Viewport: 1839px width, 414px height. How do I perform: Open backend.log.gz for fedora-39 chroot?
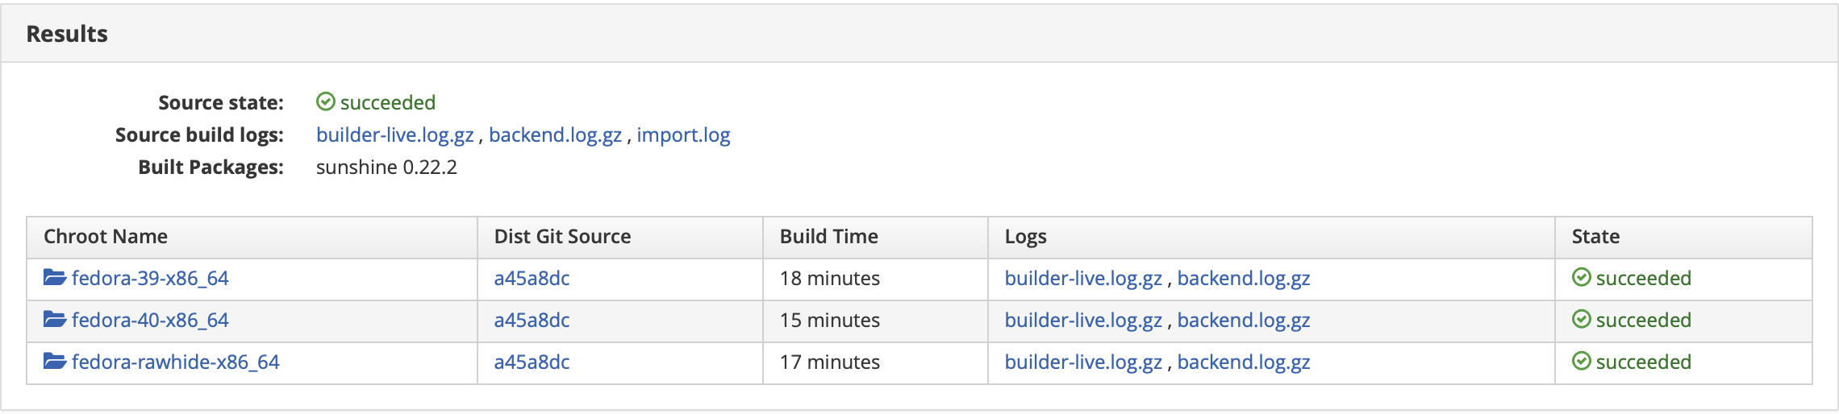[1244, 279]
